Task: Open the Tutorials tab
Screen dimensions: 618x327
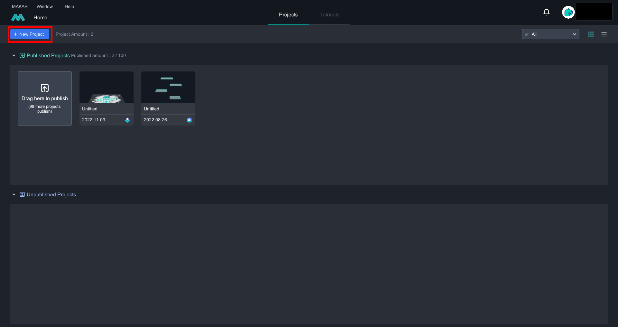Action: [329, 15]
